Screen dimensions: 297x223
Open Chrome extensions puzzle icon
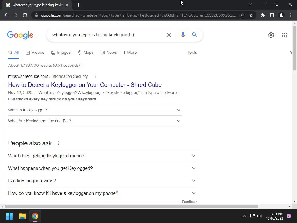click(262, 15)
